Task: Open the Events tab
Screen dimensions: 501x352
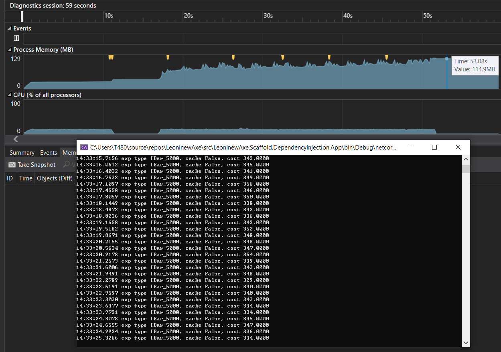Action: 49,153
